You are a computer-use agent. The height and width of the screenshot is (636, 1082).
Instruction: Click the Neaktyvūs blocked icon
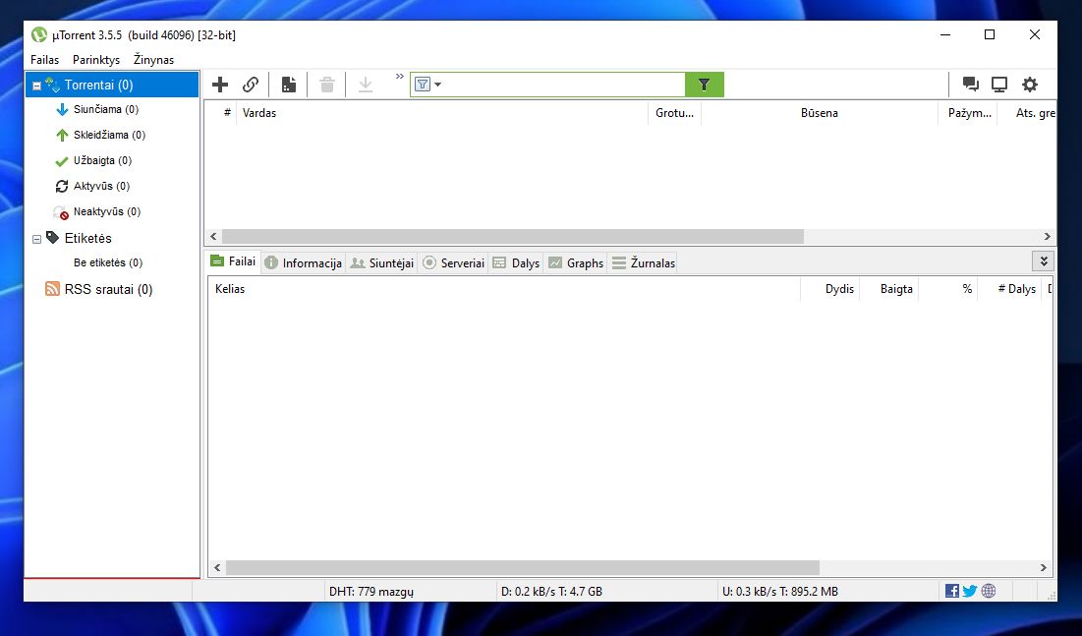pos(61,212)
